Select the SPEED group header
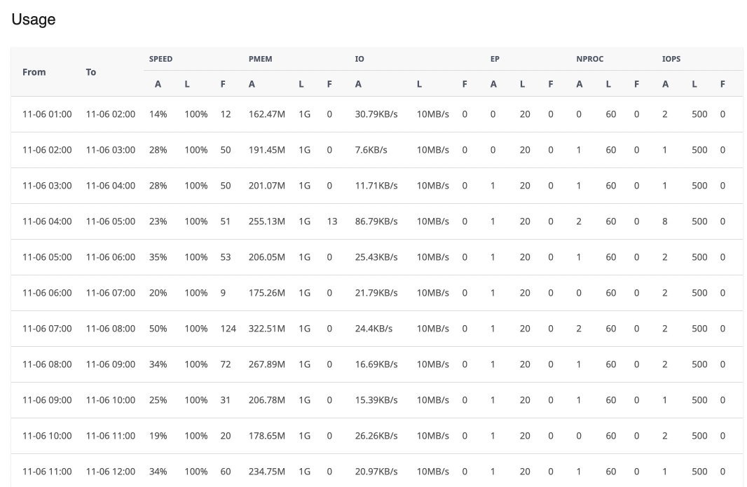The height and width of the screenshot is (487, 747). click(160, 59)
